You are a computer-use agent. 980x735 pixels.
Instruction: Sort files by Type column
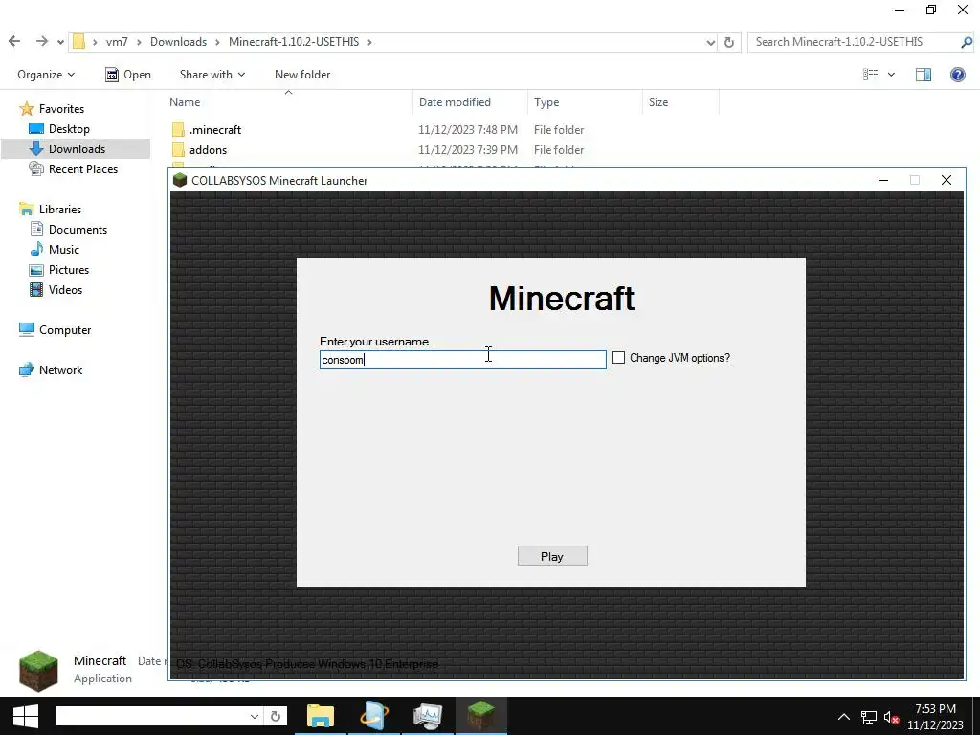[546, 101]
